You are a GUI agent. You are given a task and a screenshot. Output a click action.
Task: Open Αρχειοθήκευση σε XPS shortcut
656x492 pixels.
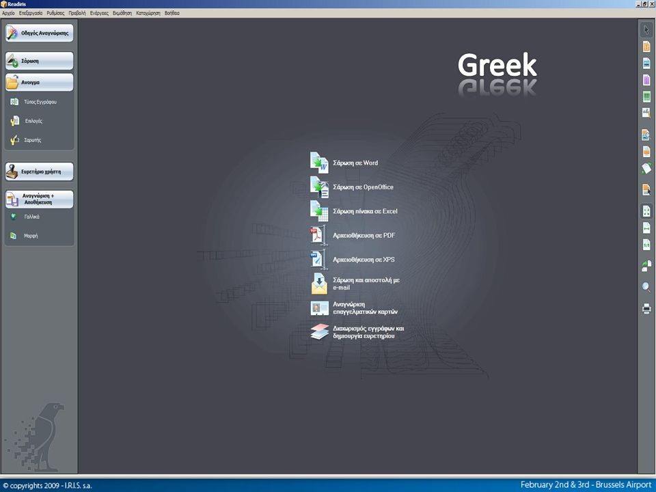point(353,260)
